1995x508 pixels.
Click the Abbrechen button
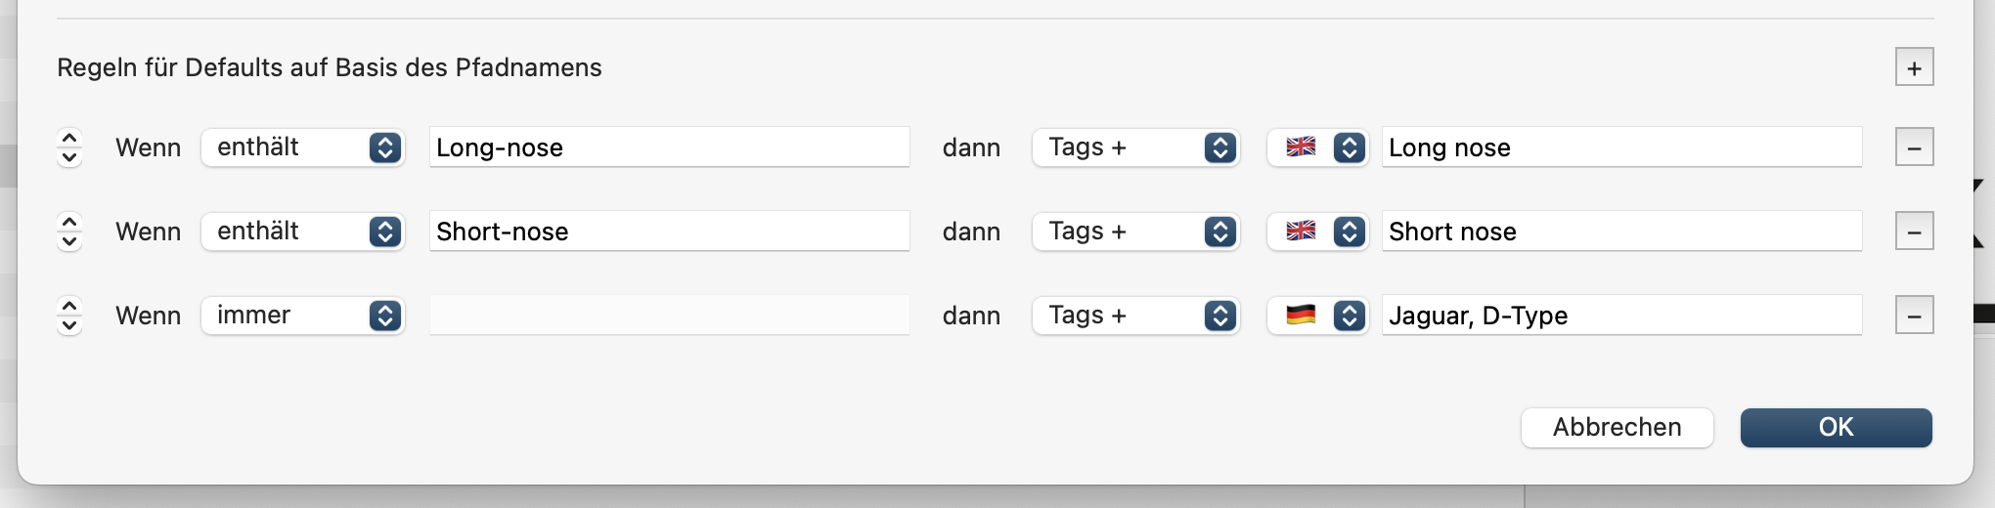pos(1617,428)
